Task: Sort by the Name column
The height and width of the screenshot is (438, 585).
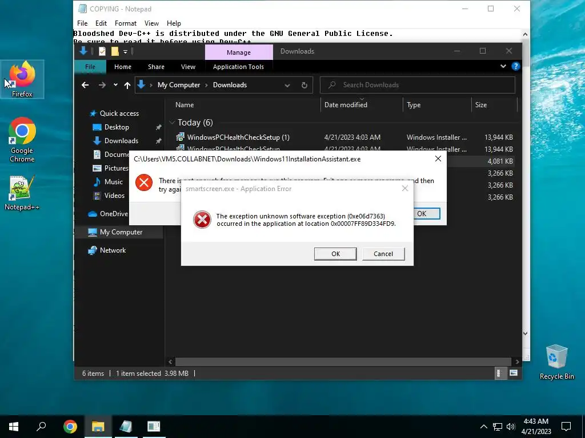Action: click(x=185, y=105)
